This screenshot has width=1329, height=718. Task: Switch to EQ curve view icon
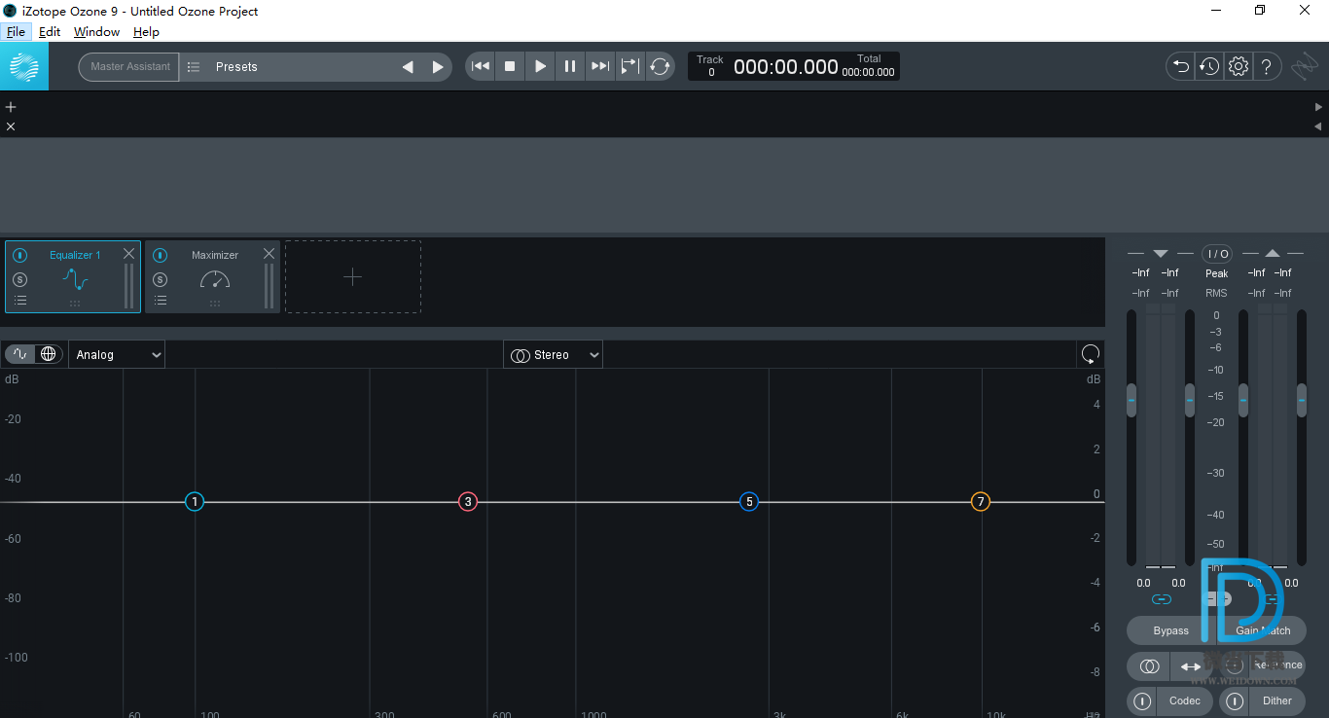20,354
